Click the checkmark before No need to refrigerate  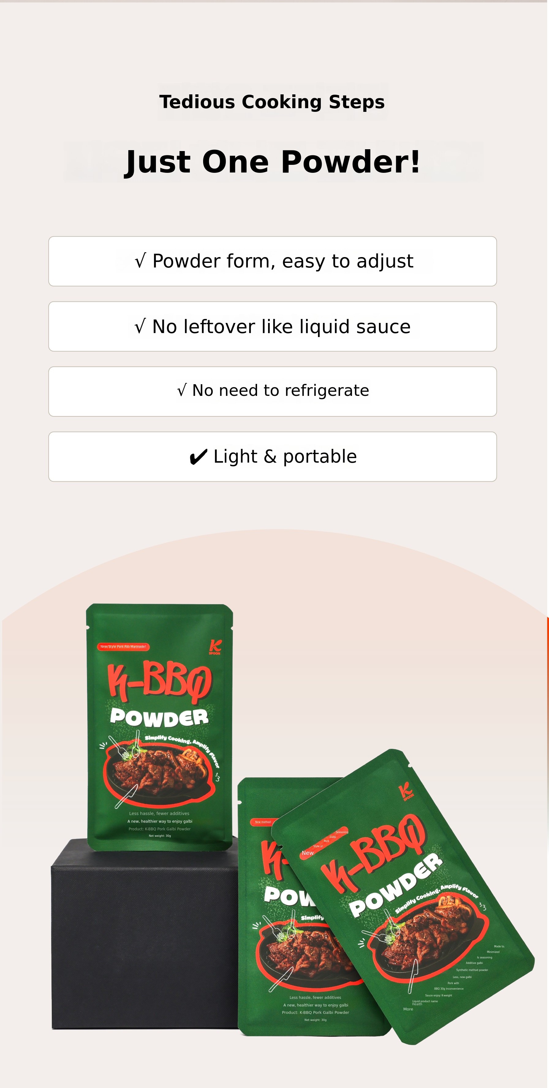click(x=182, y=391)
